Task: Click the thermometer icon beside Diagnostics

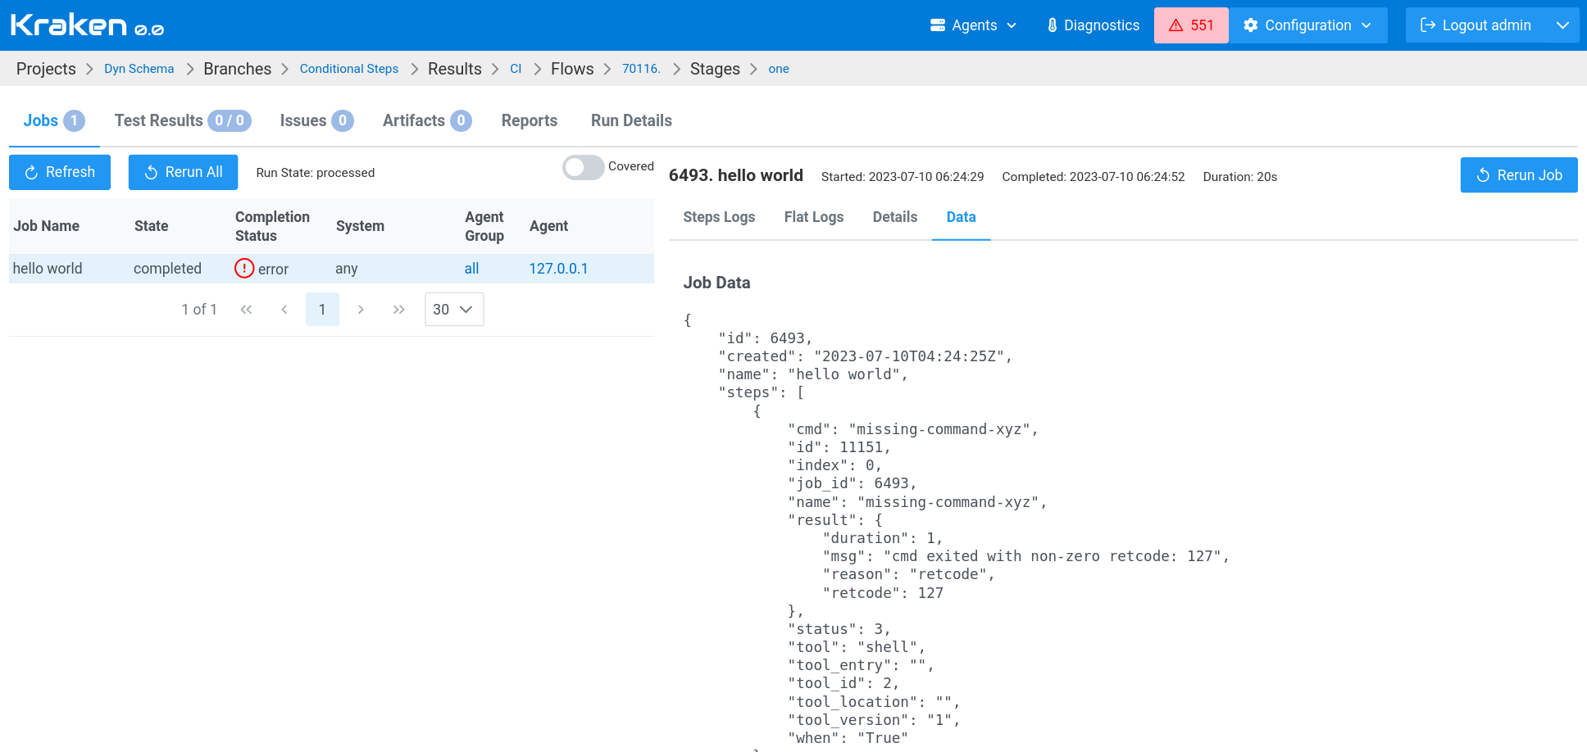Action: click(1052, 25)
